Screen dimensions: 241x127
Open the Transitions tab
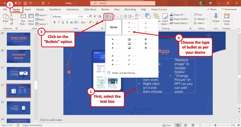tap(55, 9)
